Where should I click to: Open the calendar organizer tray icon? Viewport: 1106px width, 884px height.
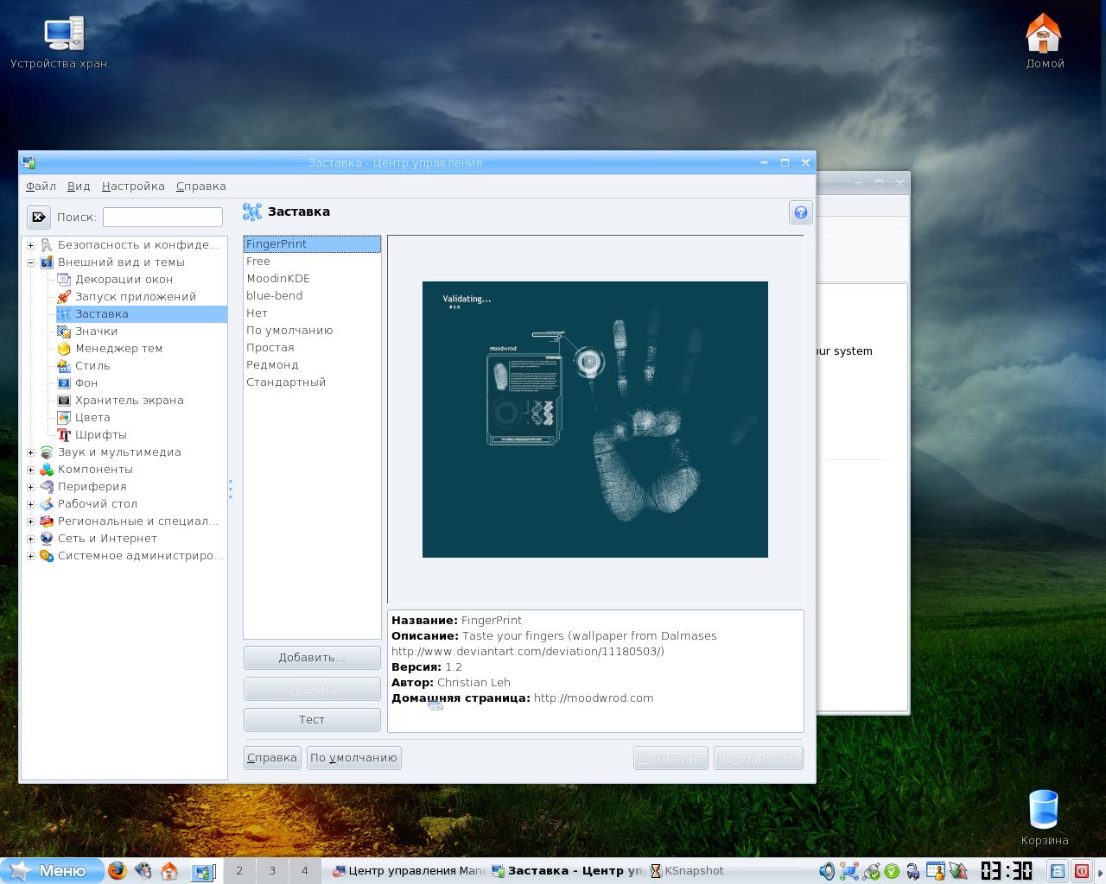click(x=935, y=871)
